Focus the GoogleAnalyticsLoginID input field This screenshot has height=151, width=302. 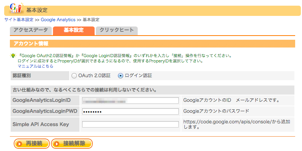(x=130, y=100)
